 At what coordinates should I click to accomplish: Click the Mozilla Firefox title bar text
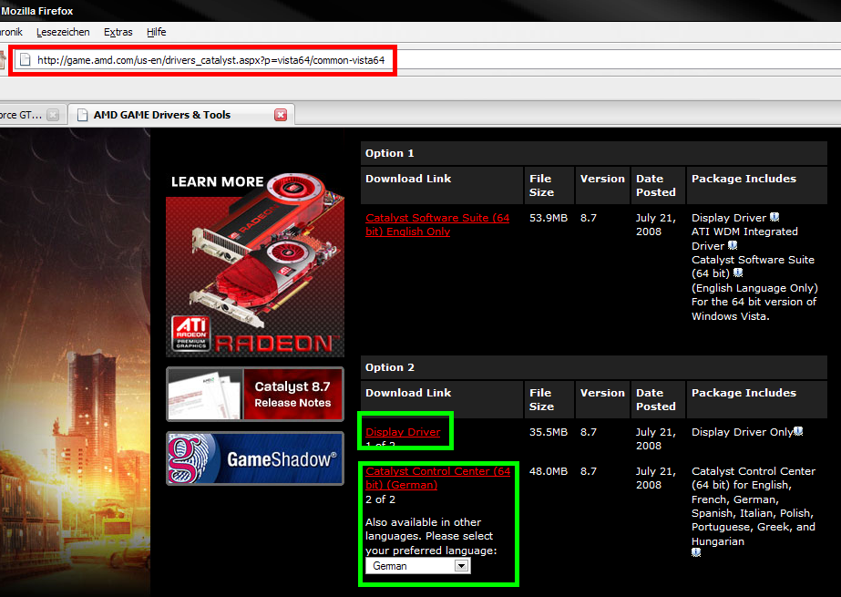coord(37,11)
